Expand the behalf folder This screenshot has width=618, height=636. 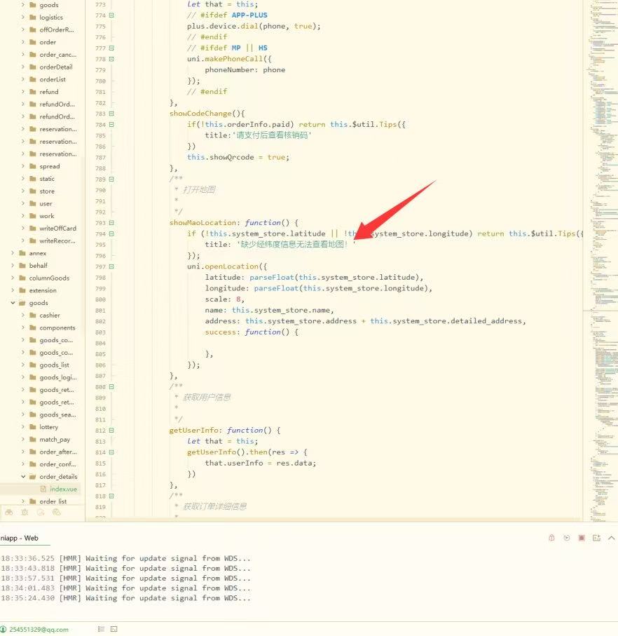[13, 266]
